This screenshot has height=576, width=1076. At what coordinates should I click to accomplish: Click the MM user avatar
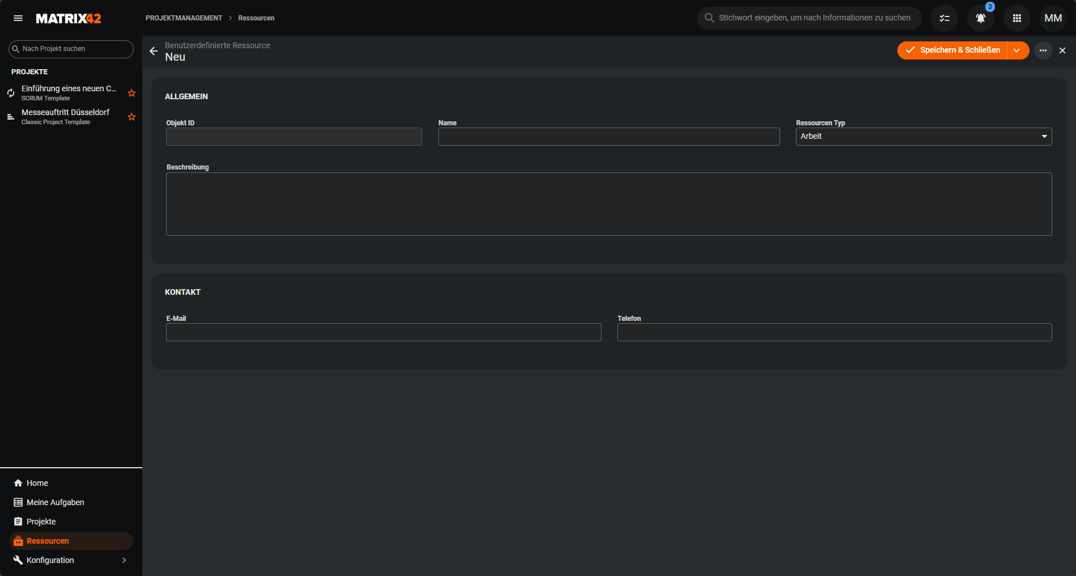pyautogui.click(x=1053, y=18)
